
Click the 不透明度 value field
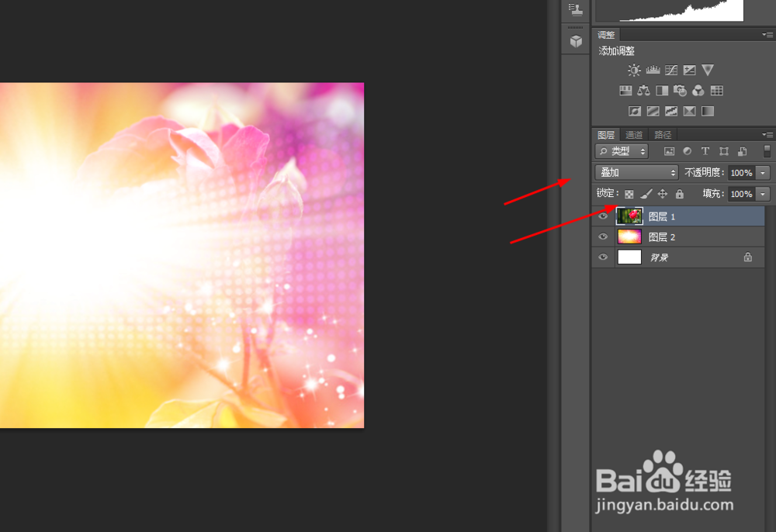click(x=741, y=173)
